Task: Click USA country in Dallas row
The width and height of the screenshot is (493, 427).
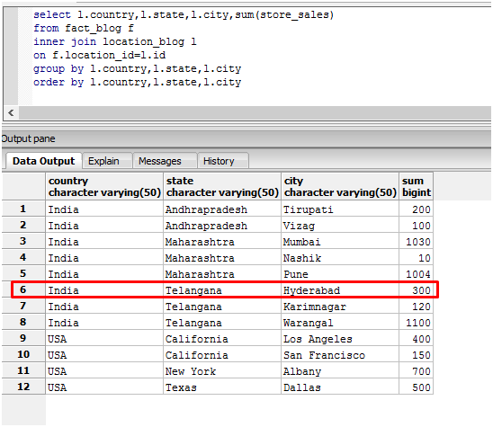Action: pos(104,387)
